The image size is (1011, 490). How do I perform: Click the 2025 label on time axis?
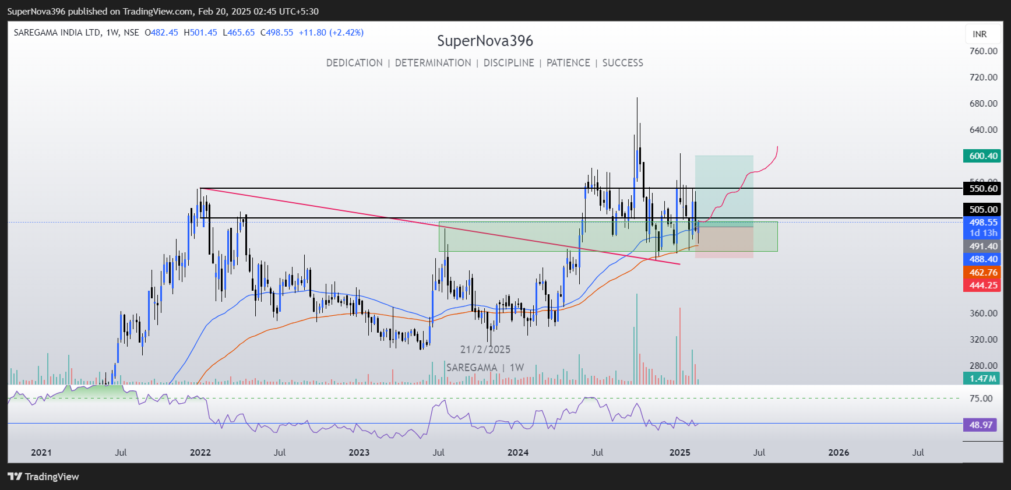[x=680, y=452]
